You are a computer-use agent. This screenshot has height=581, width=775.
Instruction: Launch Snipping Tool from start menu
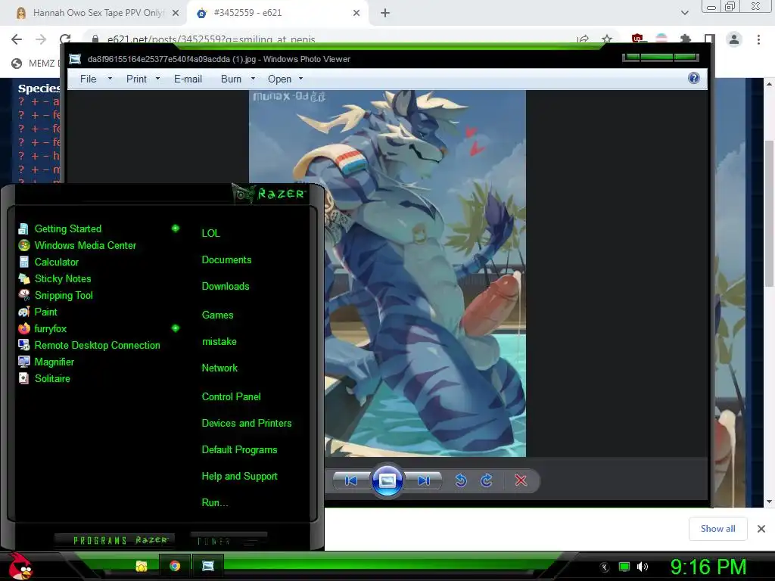point(64,296)
